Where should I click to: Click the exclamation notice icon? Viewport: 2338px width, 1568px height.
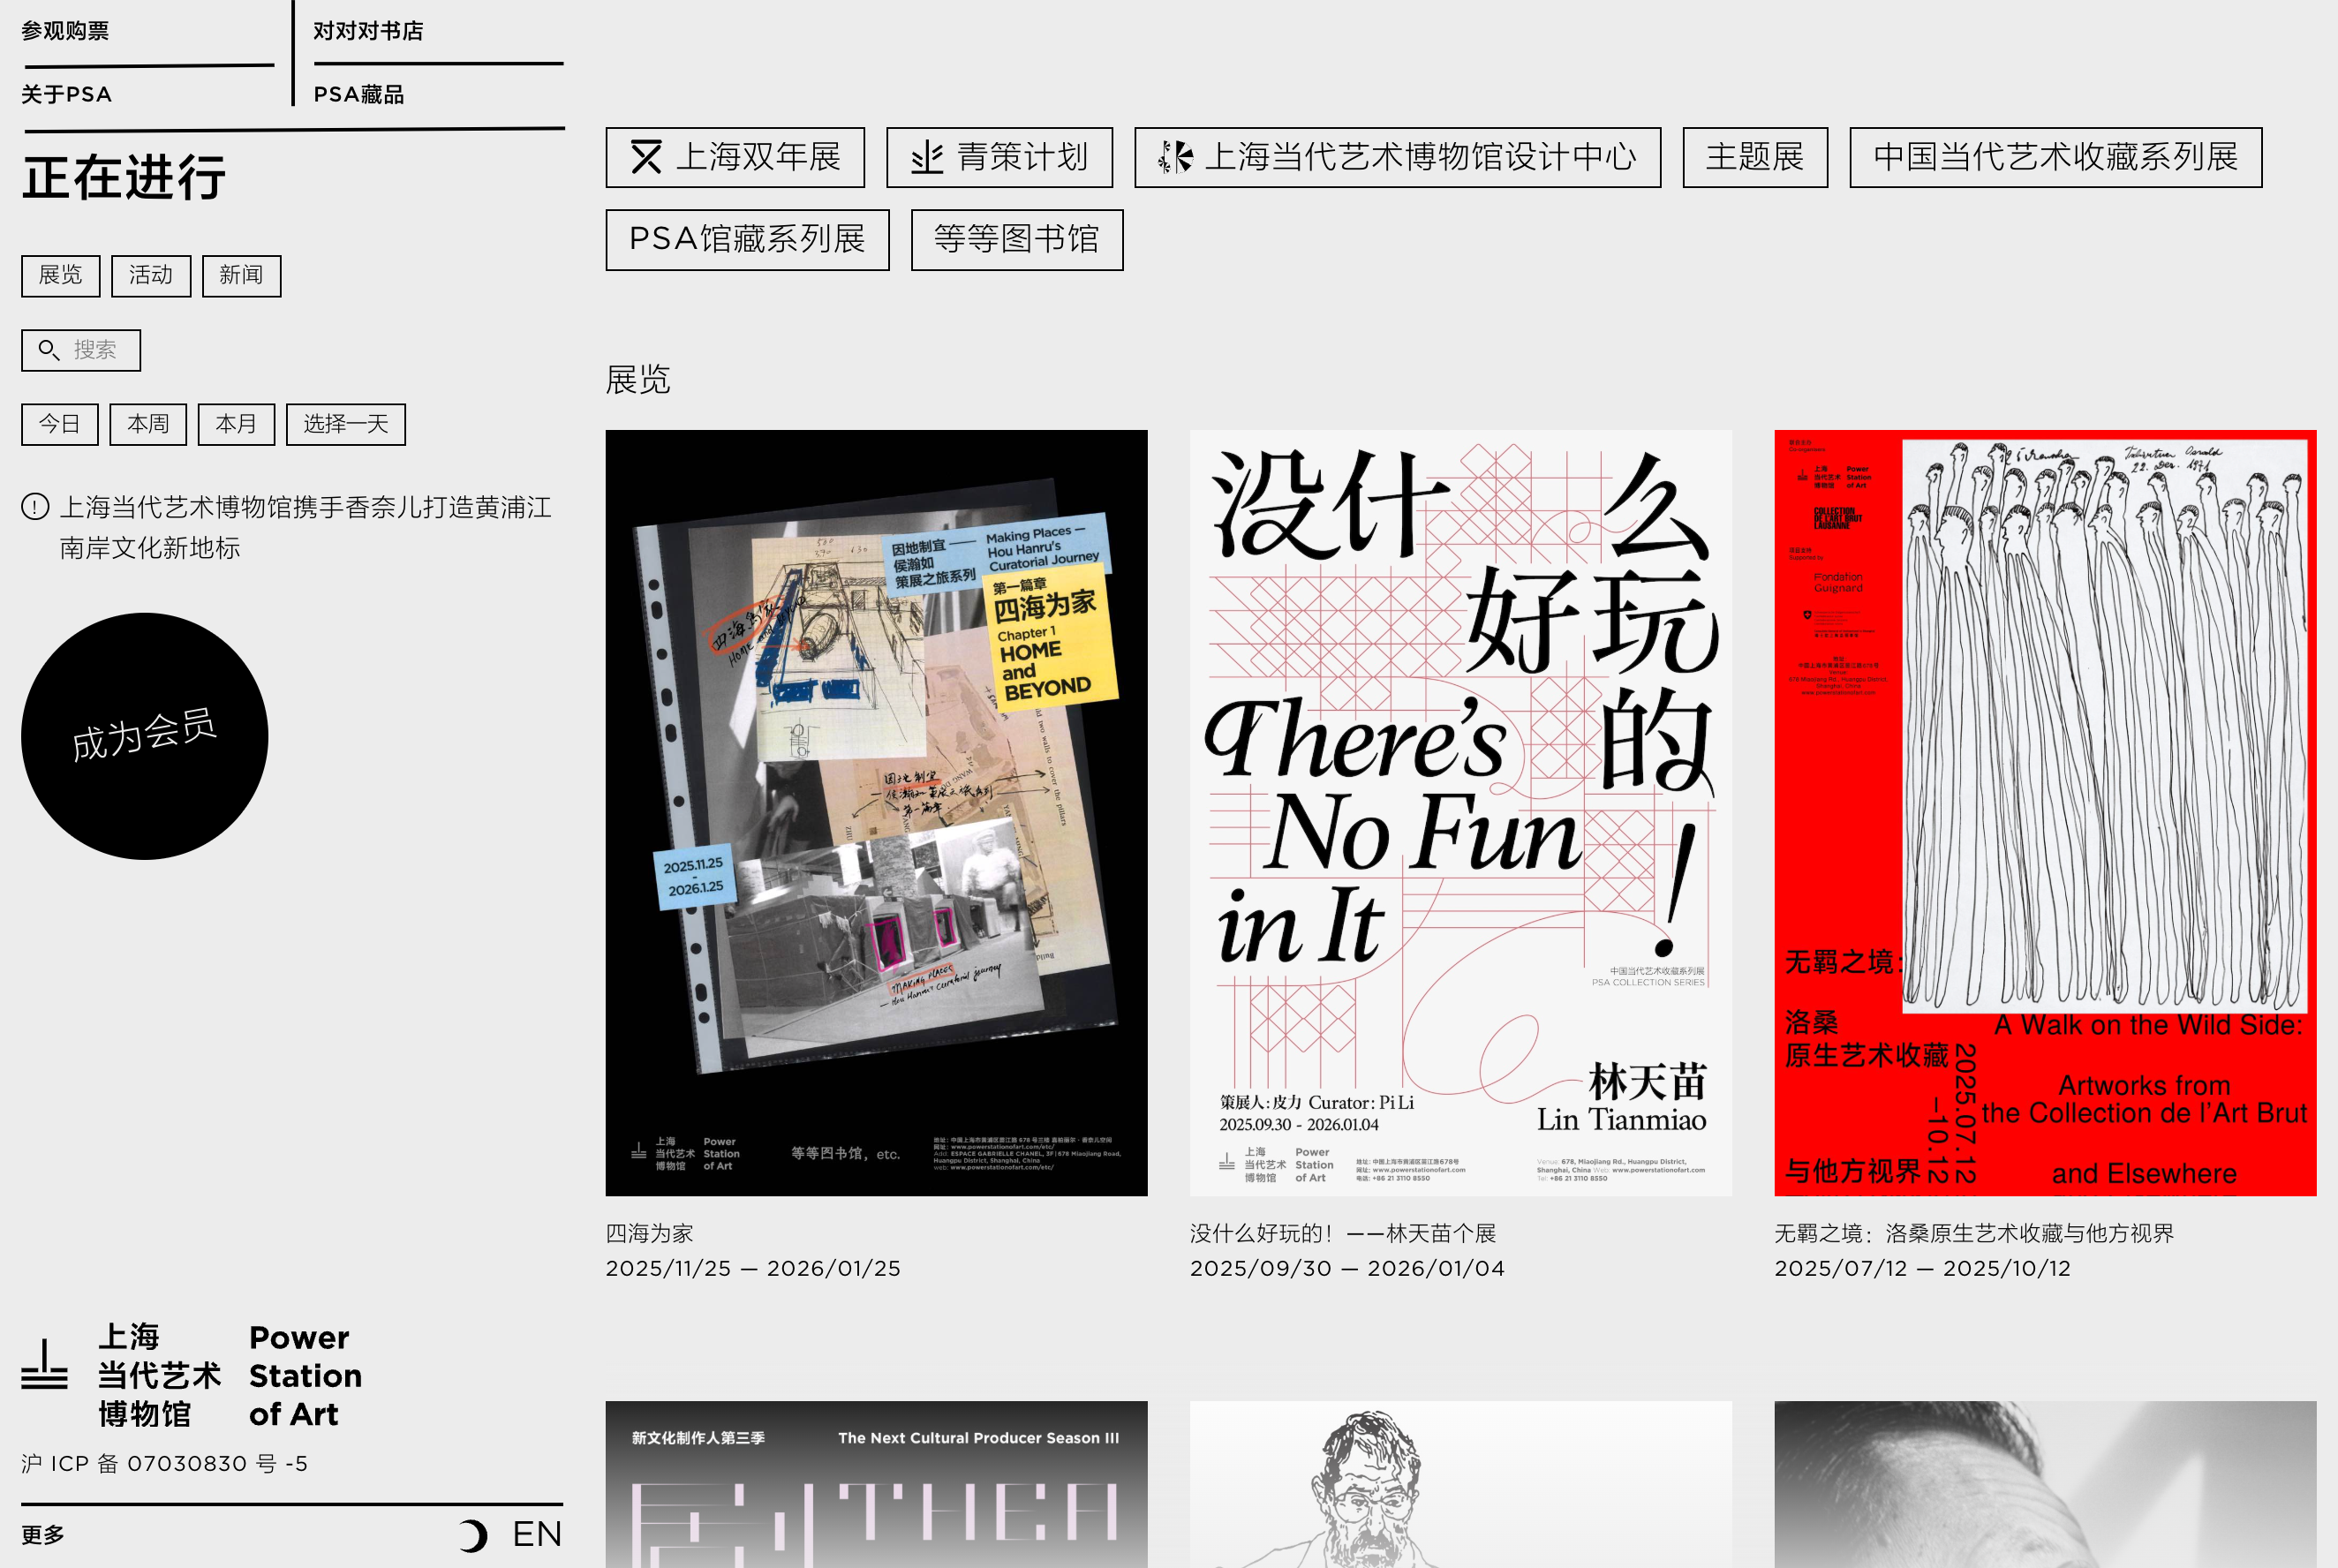coord(35,507)
